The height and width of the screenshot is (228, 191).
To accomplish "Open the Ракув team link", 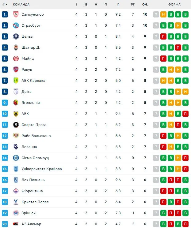I will (x=27, y=70).
